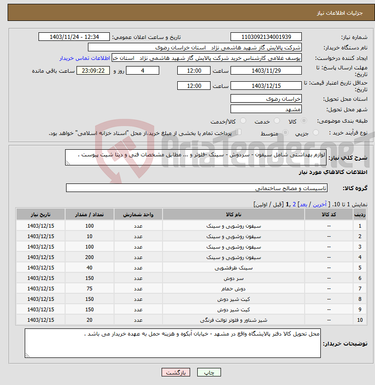Select the خدمت radio button
Image resolution: width=375 pixels, height=385 pixels.
[277, 121]
